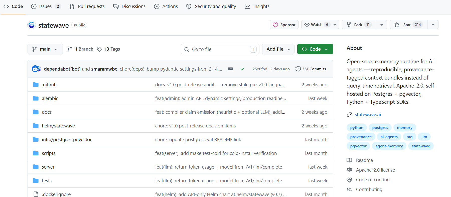Select the memory topic tag
The width and height of the screenshot is (451, 197).
[x=405, y=128]
